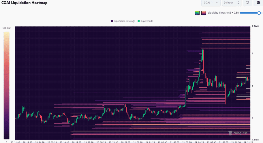This screenshot has width=263, height=143.
Task: Click the COAI Liquidation Heatmap title
Action: coord(24,3)
